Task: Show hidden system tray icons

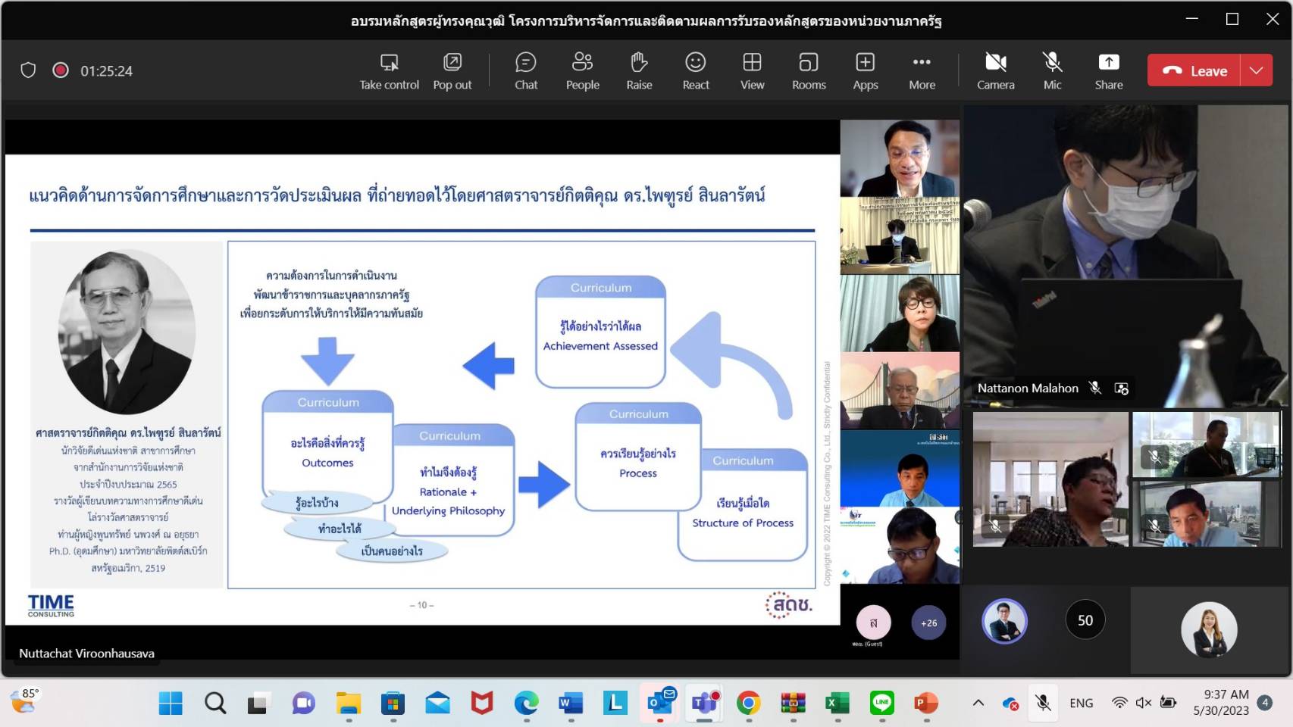Action: (x=978, y=703)
